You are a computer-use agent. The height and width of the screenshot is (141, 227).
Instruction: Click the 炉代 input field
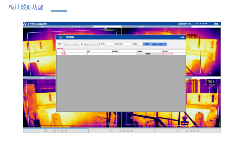pos(110,44)
